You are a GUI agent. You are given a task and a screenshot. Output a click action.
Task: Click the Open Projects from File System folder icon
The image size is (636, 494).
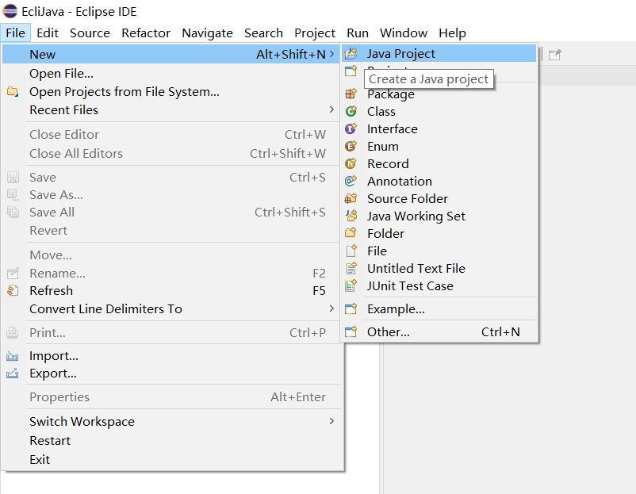coord(13,92)
